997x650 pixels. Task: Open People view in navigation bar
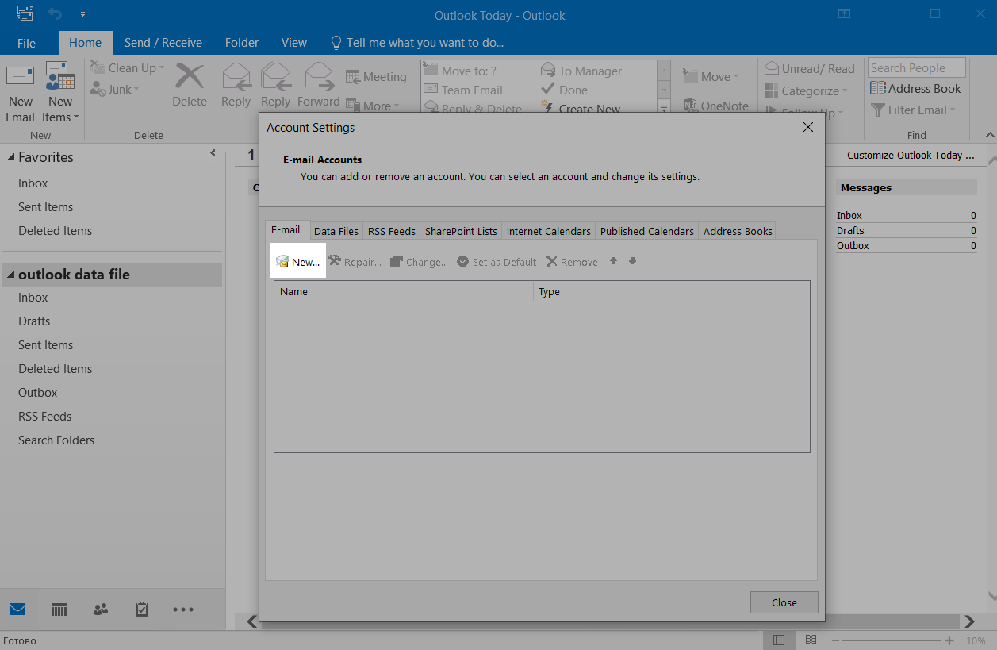pyautogui.click(x=101, y=610)
